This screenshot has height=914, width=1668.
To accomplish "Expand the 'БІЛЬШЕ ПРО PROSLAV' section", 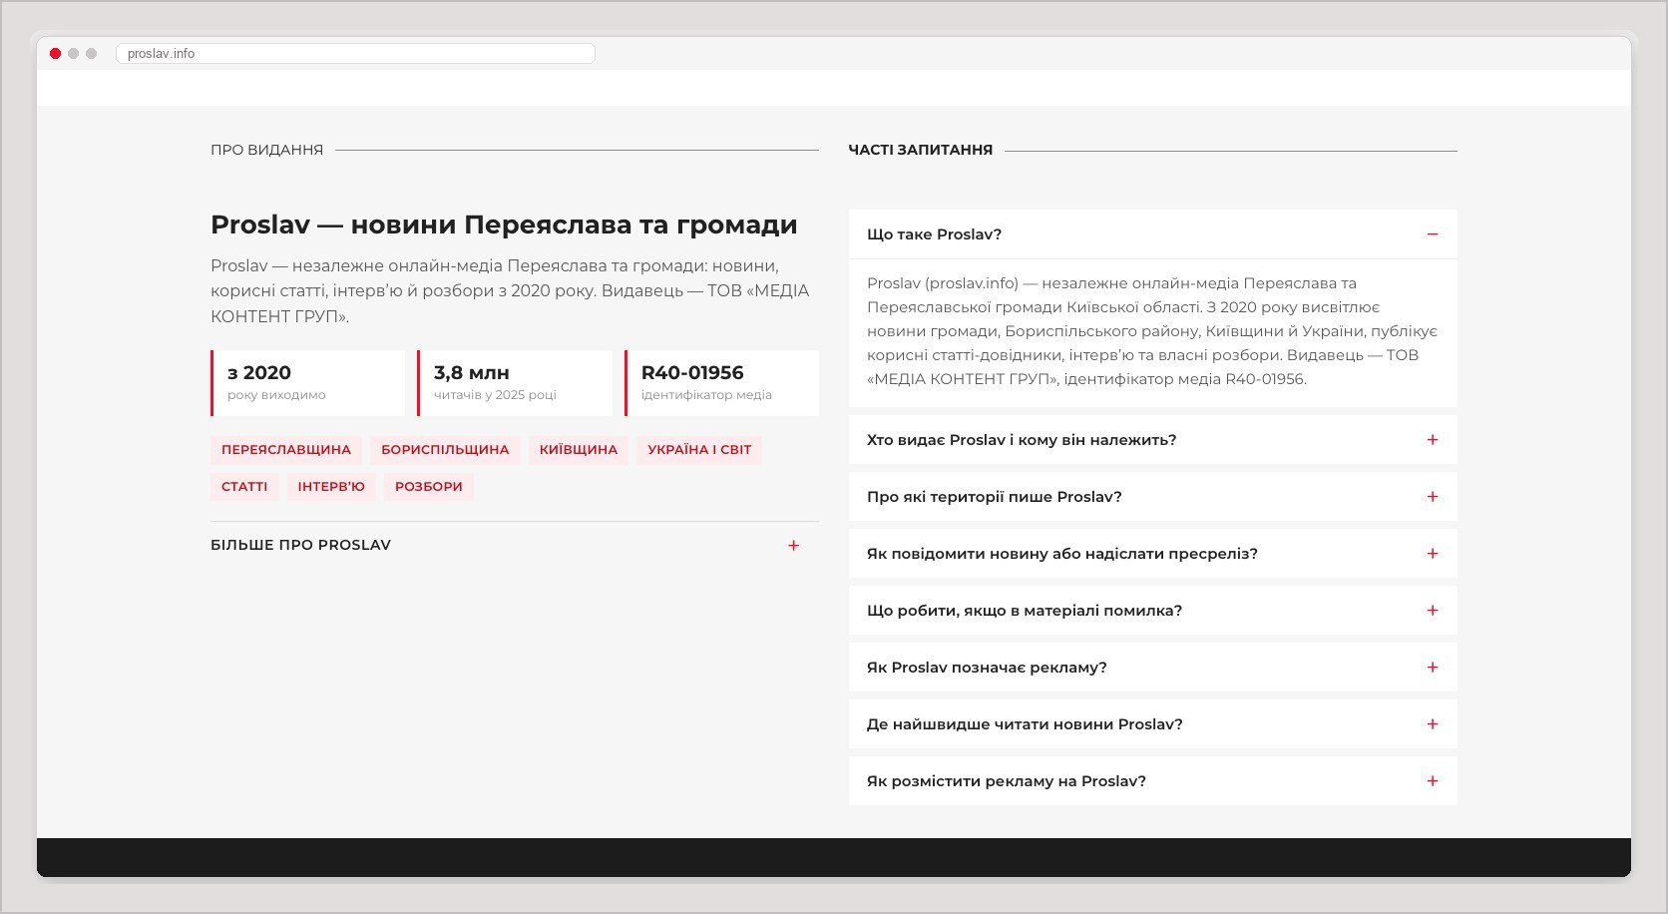I will (514, 546).
